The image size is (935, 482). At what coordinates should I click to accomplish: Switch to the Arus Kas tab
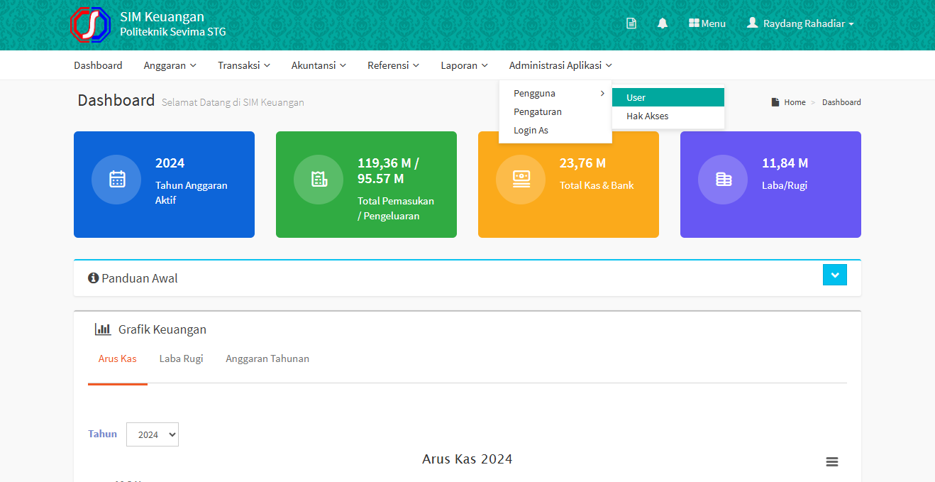pyautogui.click(x=118, y=358)
